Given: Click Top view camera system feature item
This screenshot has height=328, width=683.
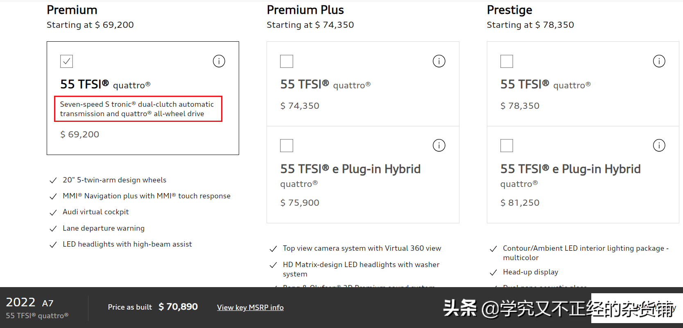Looking at the screenshot, I should (362, 248).
